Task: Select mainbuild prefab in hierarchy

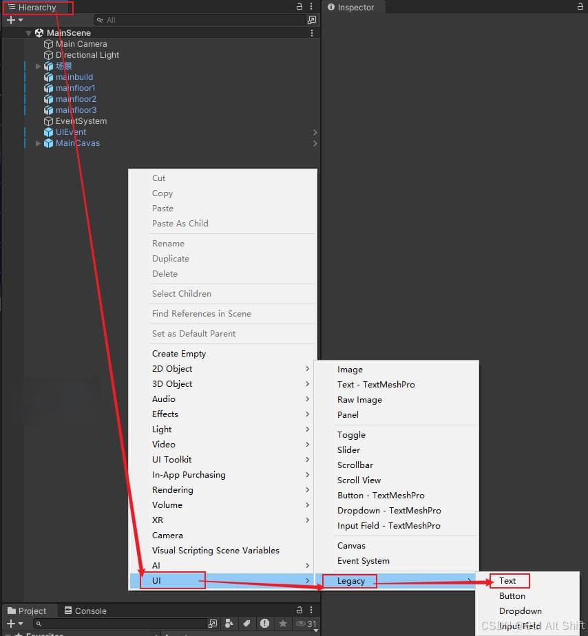Action: pos(74,76)
